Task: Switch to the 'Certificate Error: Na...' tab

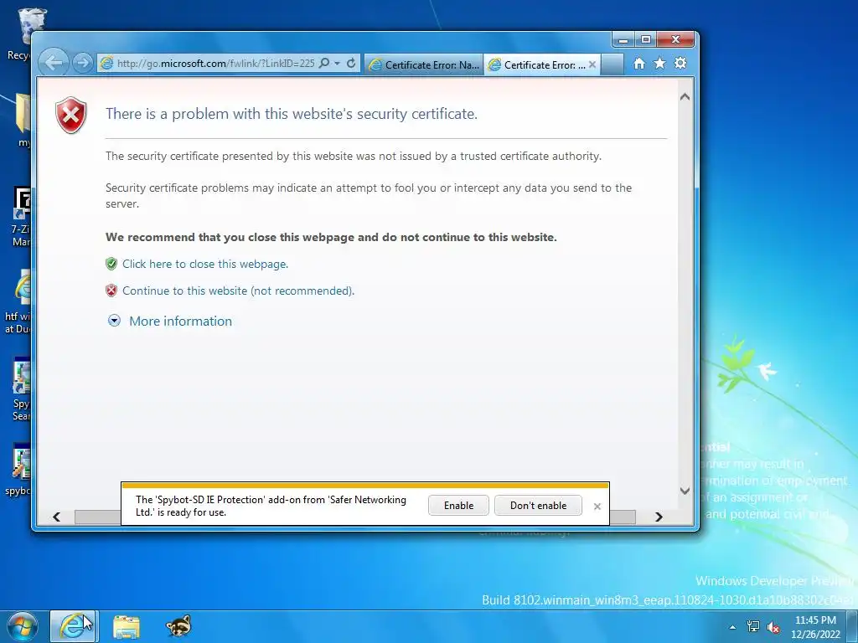Action: coord(424,64)
